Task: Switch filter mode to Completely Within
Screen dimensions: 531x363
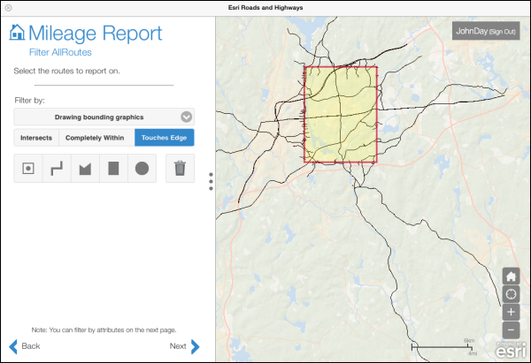Action: coord(96,138)
